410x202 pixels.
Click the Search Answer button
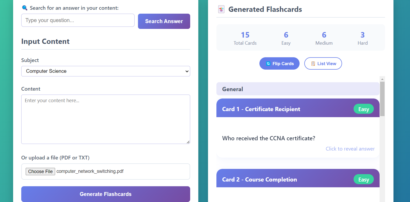click(x=164, y=21)
